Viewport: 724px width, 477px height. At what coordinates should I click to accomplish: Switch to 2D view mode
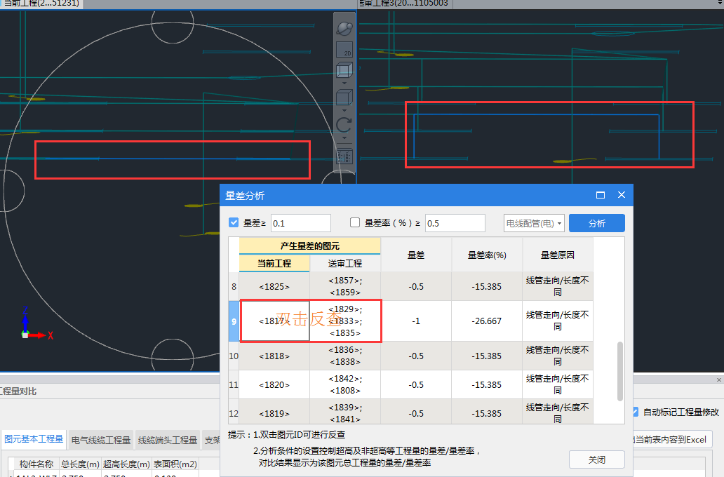(344, 50)
